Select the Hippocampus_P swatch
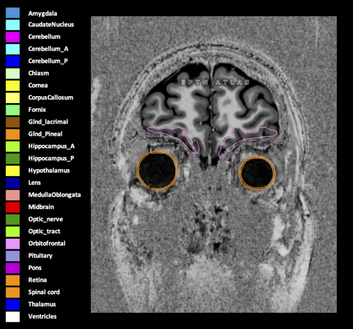Image resolution: width=353 pixels, height=329 pixels. click(13, 159)
